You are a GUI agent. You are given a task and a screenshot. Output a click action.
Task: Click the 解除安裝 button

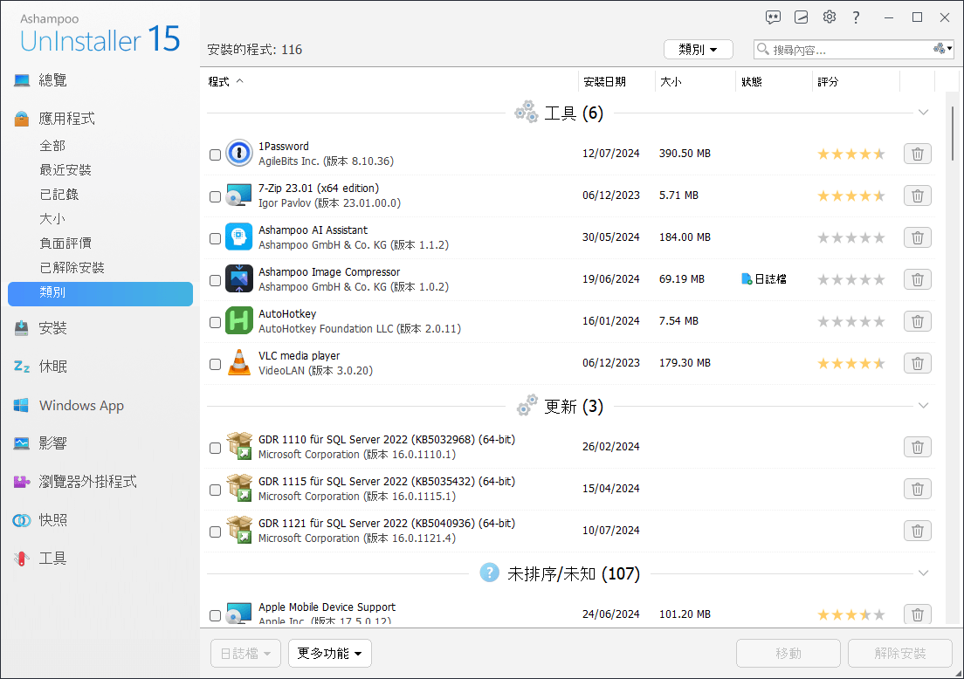click(899, 653)
